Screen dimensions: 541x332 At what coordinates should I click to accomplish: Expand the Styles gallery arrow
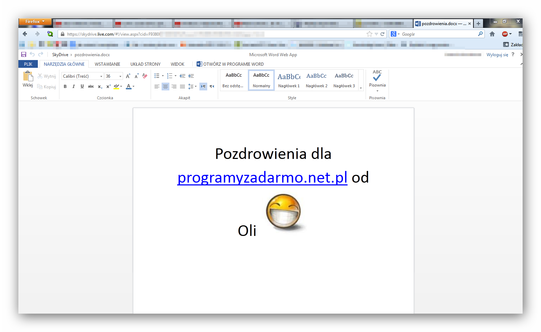361,88
